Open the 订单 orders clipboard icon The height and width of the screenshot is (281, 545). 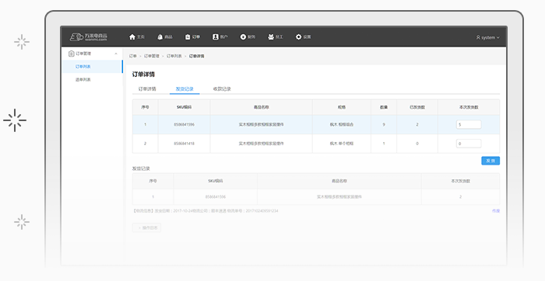tap(188, 36)
